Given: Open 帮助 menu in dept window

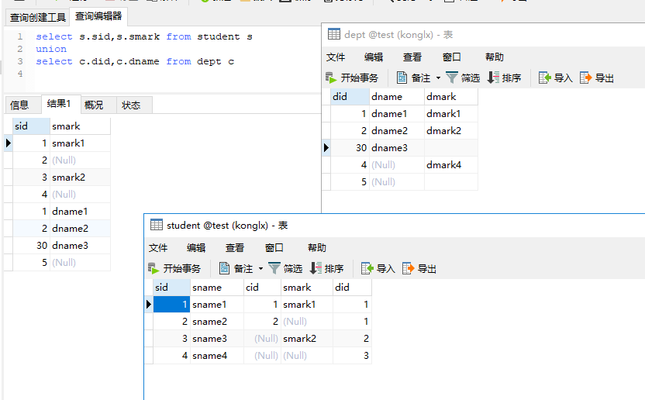Looking at the screenshot, I should [x=494, y=57].
